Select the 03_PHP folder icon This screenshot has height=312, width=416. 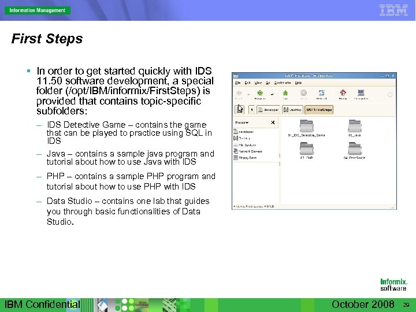point(306,148)
